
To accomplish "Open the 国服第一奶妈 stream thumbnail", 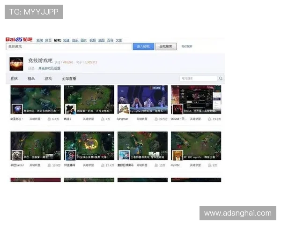I will [x=89, y=99].
